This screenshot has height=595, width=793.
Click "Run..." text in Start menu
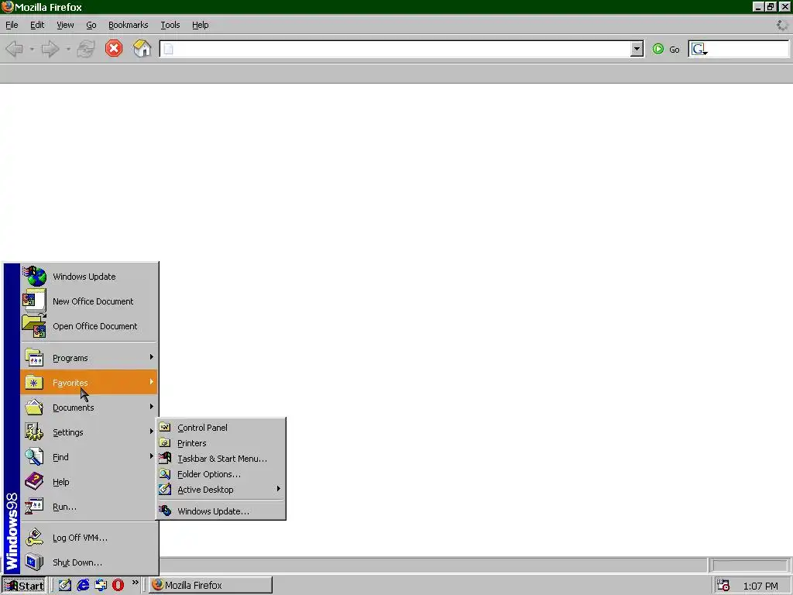coord(65,507)
